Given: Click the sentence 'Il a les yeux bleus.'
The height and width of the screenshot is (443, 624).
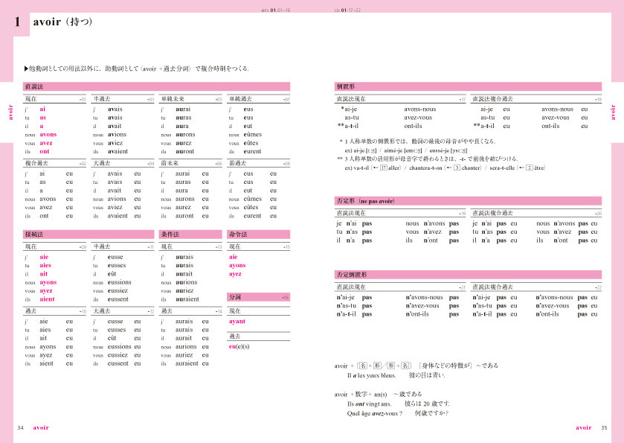Looking at the screenshot, I should click(372, 375).
